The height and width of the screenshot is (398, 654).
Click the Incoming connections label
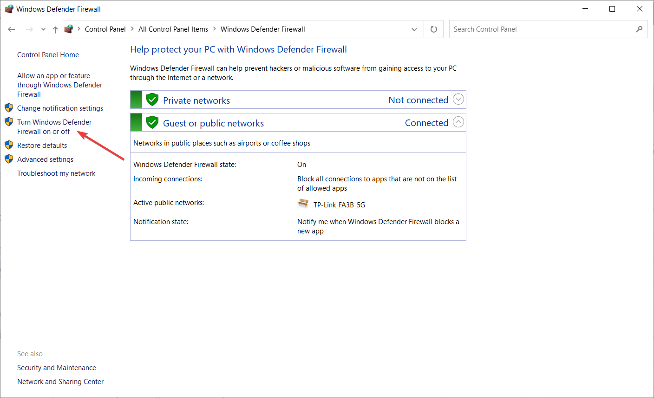(168, 179)
